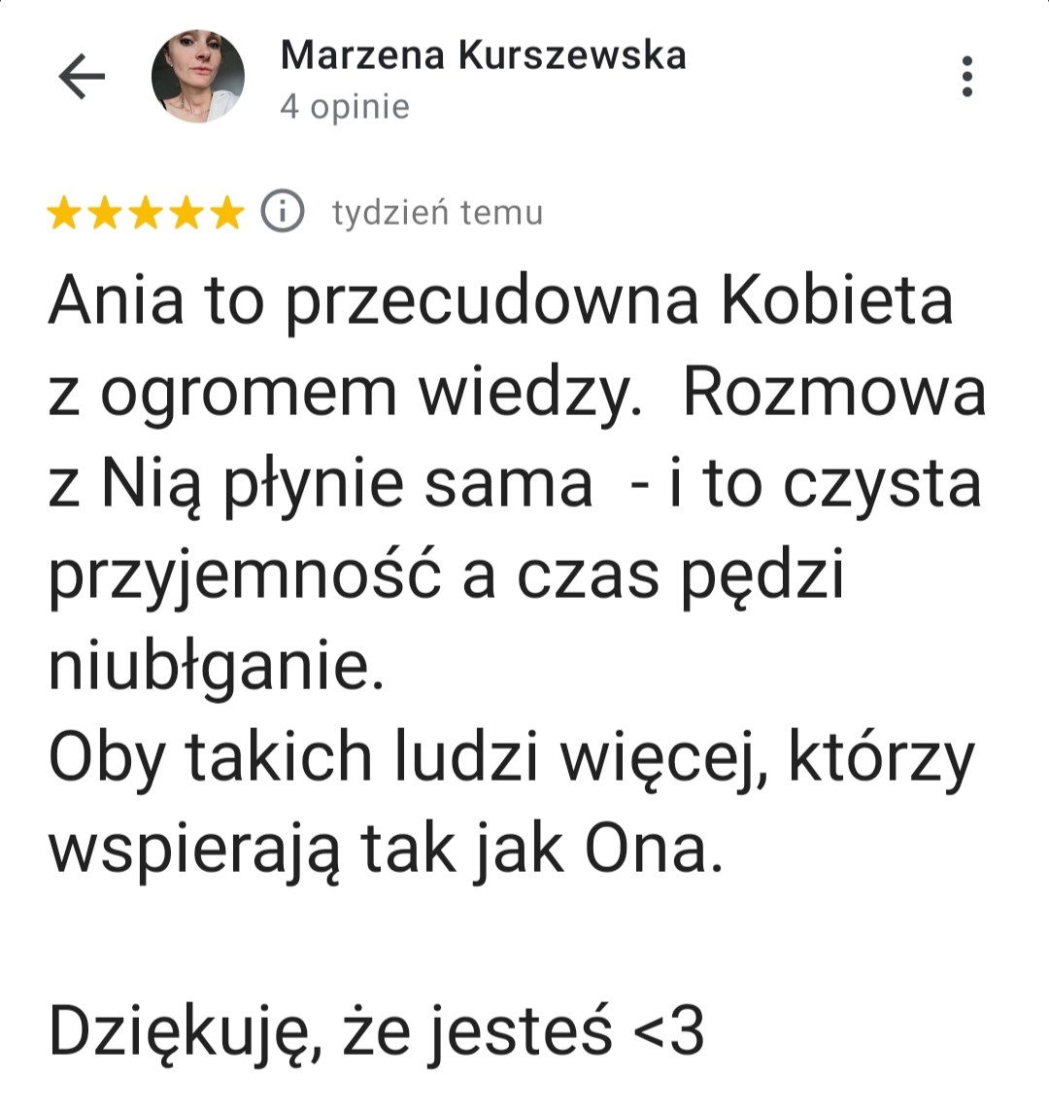This screenshot has width=1049, height=1113.
Task: Go back using the left arrow
Action: [82, 76]
